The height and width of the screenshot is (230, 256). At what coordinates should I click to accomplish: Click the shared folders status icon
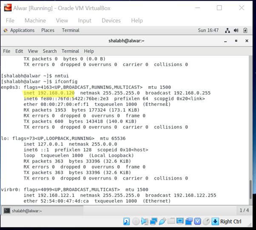171,221
